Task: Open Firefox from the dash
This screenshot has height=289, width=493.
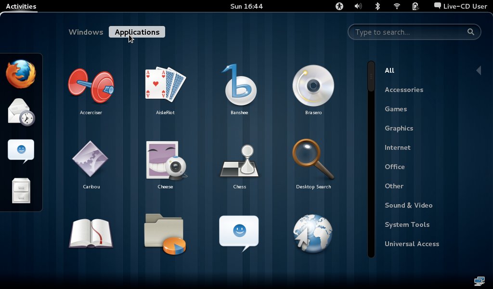Action: 21,74
